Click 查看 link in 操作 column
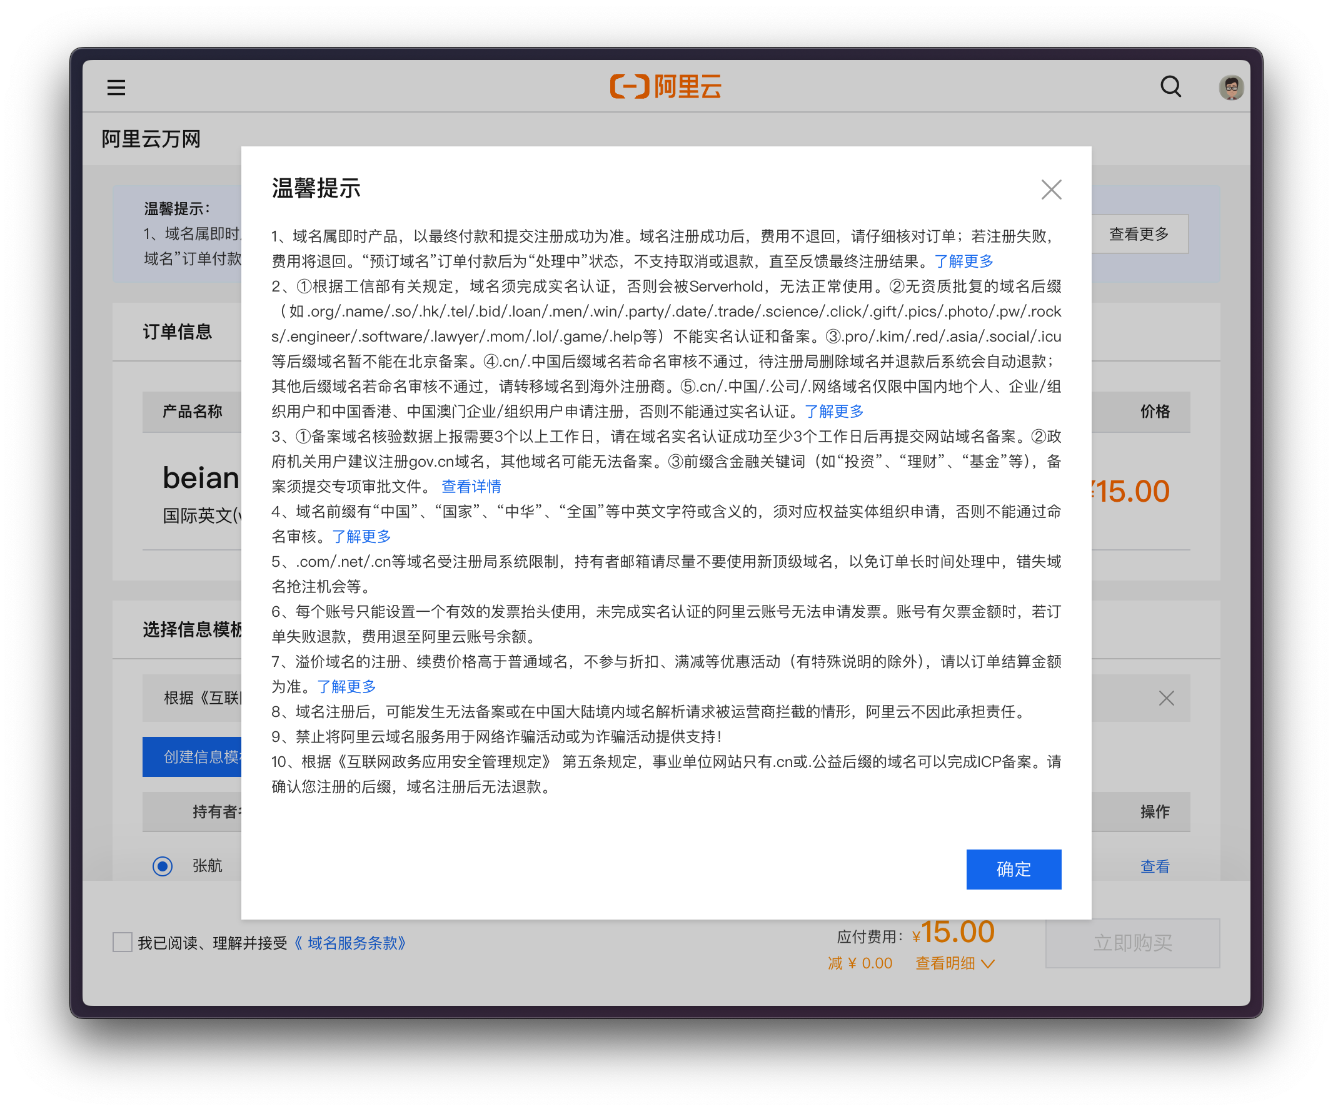This screenshot has height=1111, width=1333. point(1155,866)
